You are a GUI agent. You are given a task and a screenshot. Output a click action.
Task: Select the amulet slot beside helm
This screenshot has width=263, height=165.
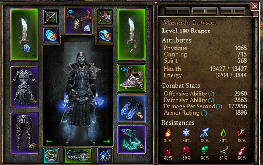point(105,17)
